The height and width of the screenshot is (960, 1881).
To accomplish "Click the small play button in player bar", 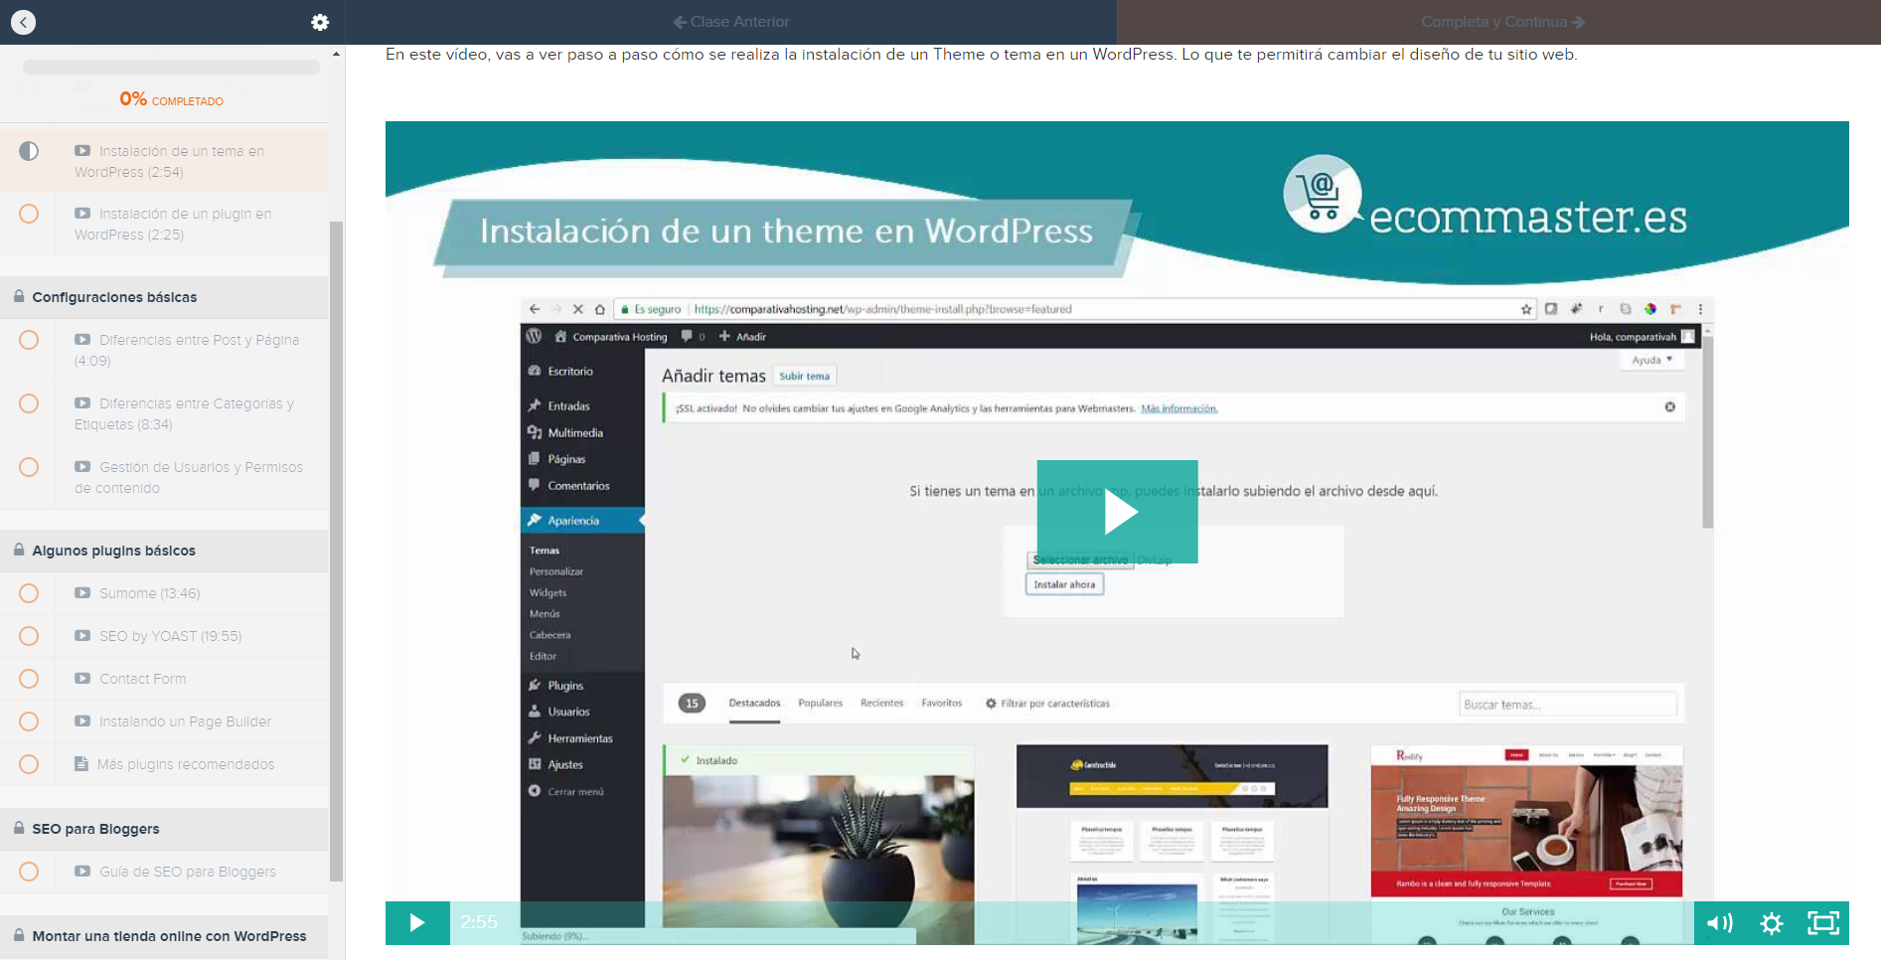I will (x=417, y=922).
